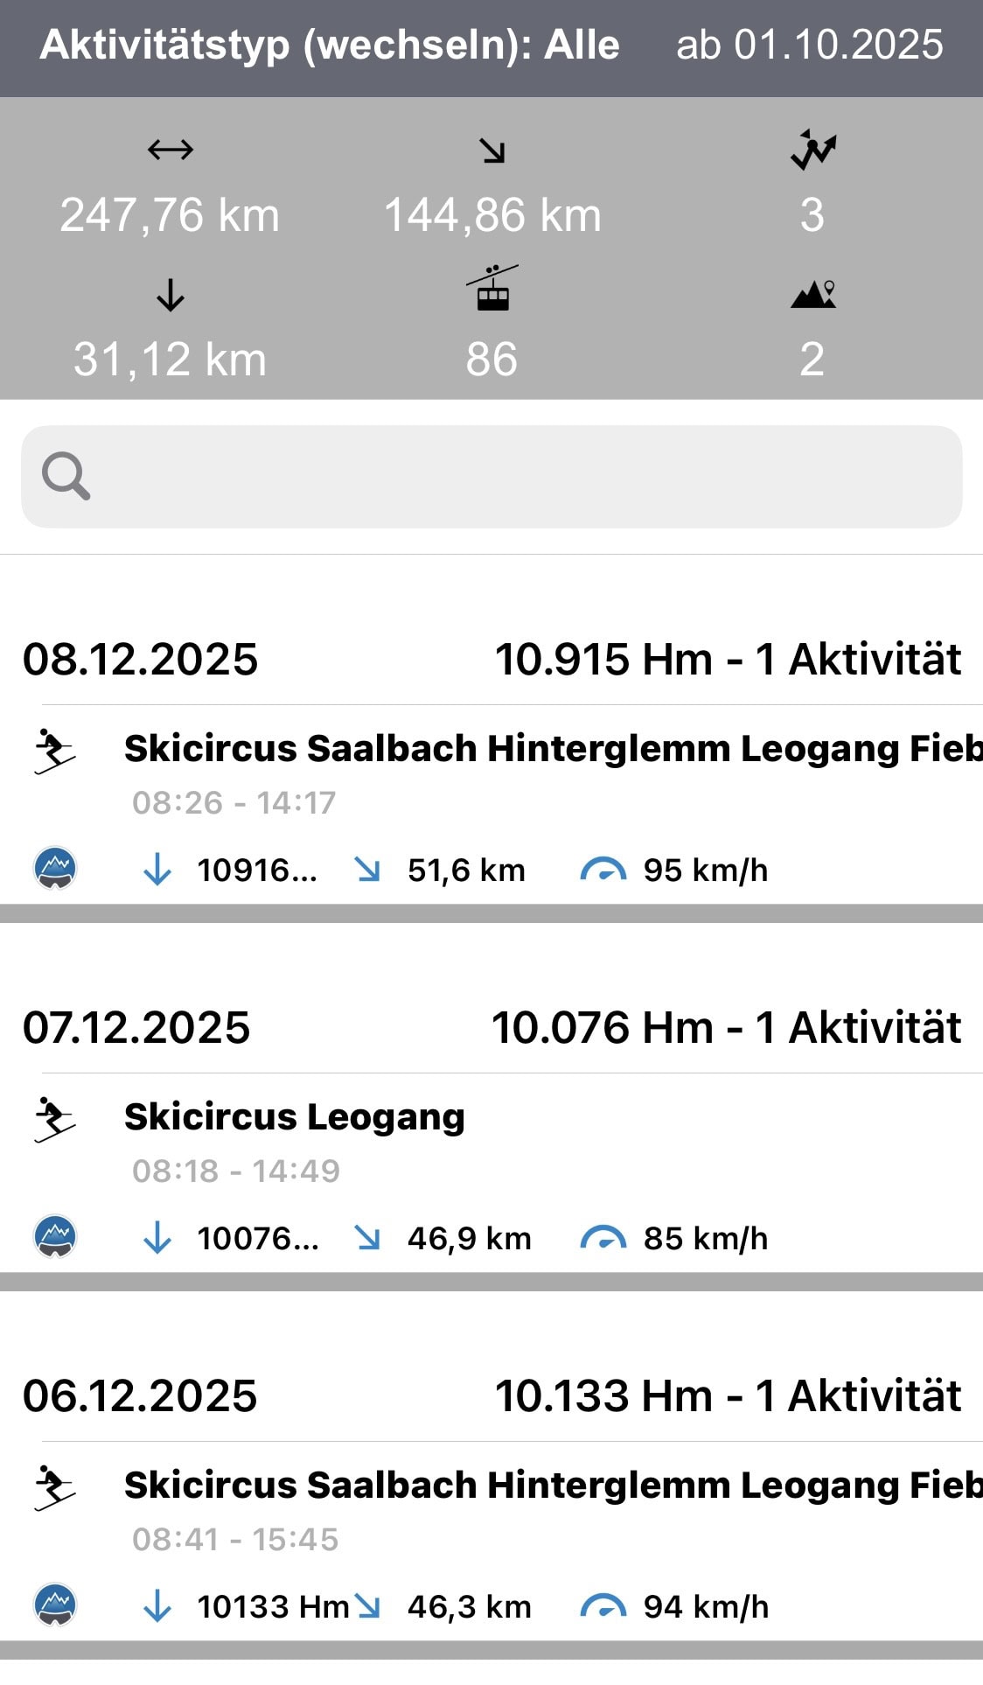Focus the search input field

(x=525, y=477)
